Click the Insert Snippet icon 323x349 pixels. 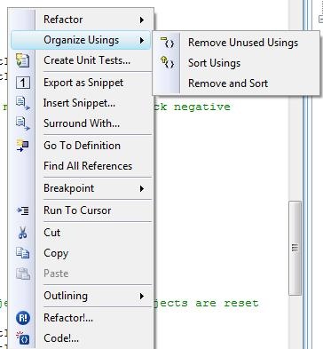coord(23,103)
